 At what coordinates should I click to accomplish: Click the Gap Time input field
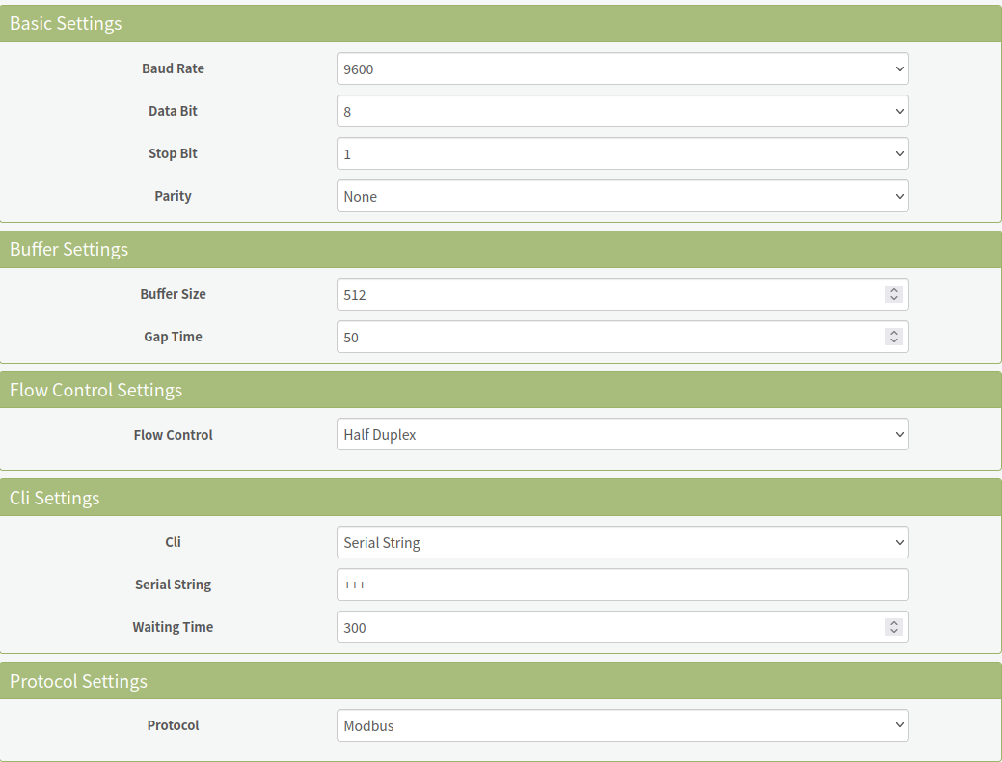(x=622, y=337)
